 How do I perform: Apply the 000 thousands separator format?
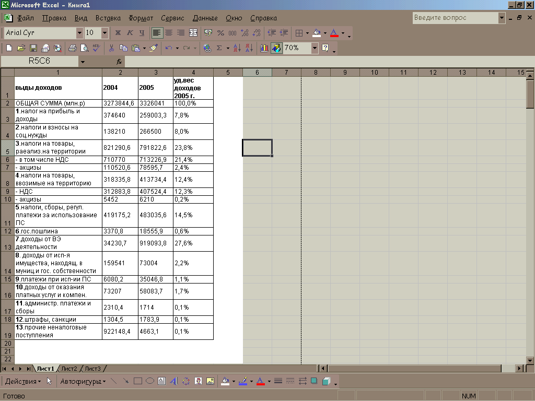232,33
